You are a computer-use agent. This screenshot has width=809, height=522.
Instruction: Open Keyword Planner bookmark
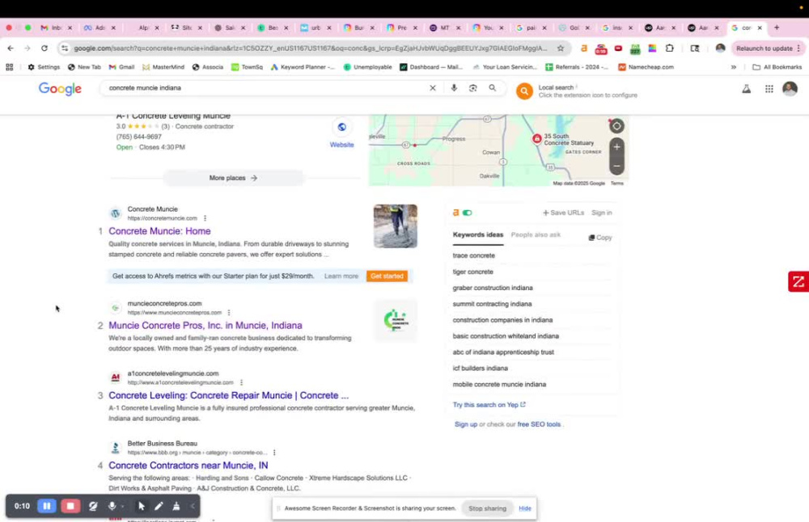click(x=303, y=67)
